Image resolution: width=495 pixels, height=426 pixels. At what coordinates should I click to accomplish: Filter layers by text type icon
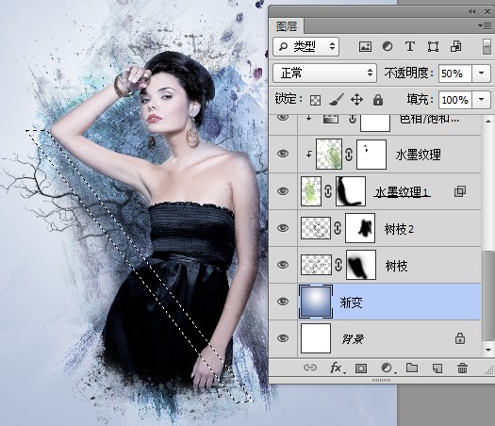coord(410,47)
